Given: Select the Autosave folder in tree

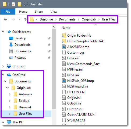Looking at the screenshot, I should click(26, 94).
